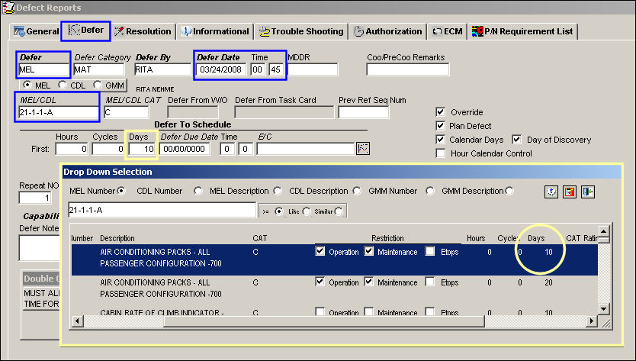
Task: Click the Defer field containing MEL
Action: click(43, 69)
